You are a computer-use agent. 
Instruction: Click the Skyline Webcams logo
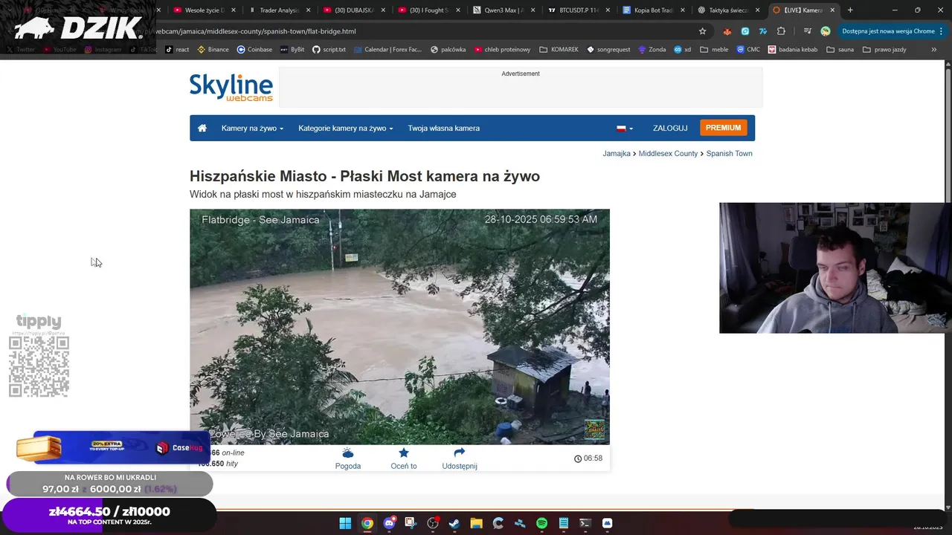[x=231, y=88]
